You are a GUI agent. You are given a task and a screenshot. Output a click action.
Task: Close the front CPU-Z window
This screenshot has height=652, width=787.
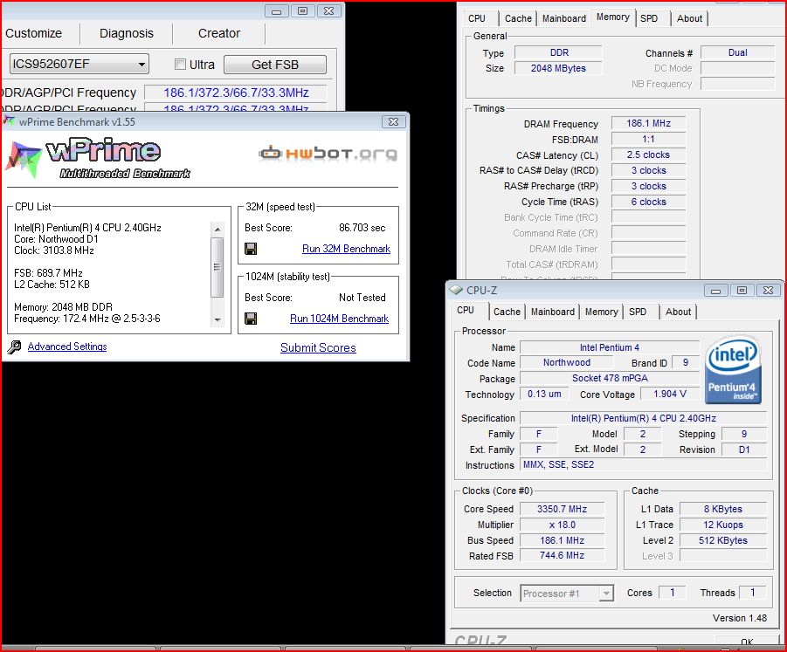tap(768, 291)
